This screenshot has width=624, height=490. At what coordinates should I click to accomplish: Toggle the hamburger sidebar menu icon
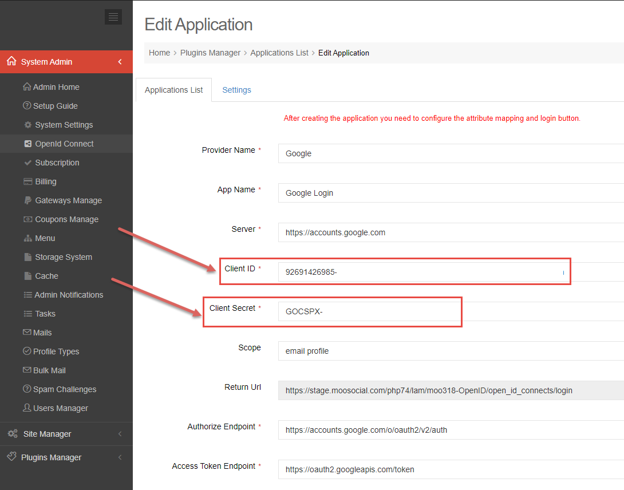(x=113, y=17)
